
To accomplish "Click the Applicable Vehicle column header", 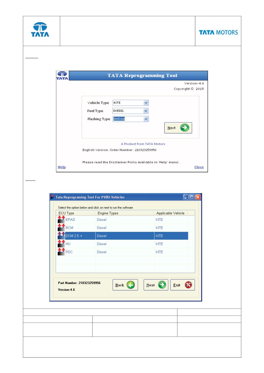I will point(171,213).
